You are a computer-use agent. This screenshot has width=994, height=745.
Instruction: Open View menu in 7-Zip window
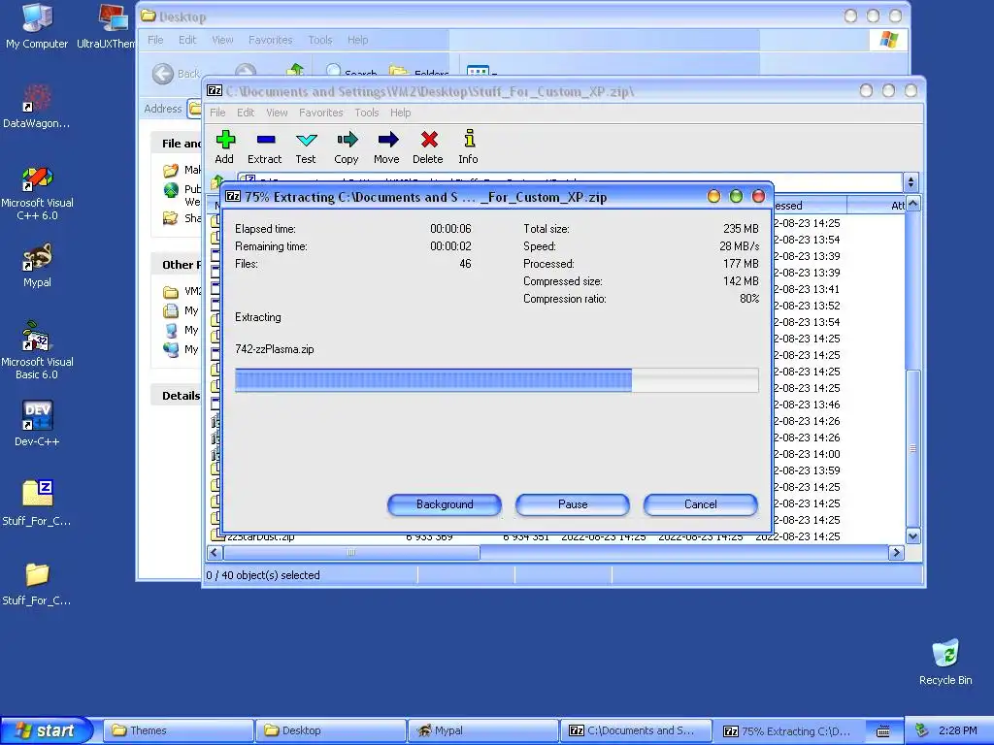[x=277, y=113]
